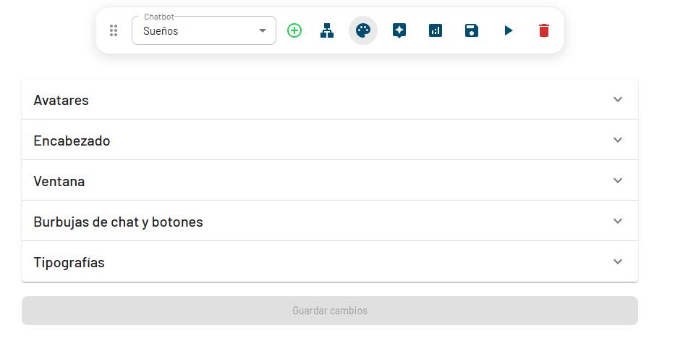Open the analytics bar chart icon

click(x=436, y=30)
